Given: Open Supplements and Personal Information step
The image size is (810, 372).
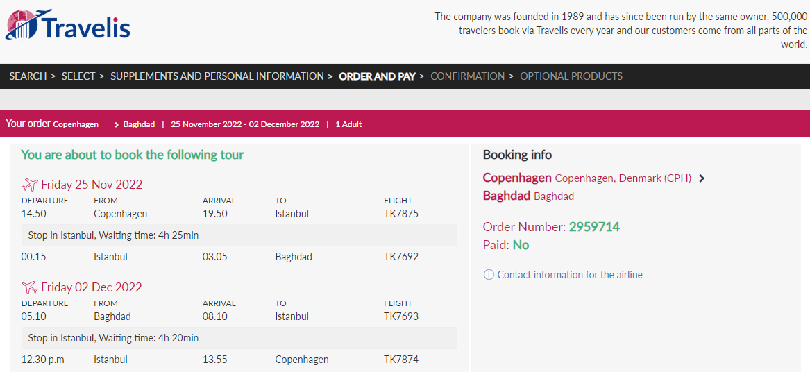Looking at the screenshot, I should pos(217,76).
